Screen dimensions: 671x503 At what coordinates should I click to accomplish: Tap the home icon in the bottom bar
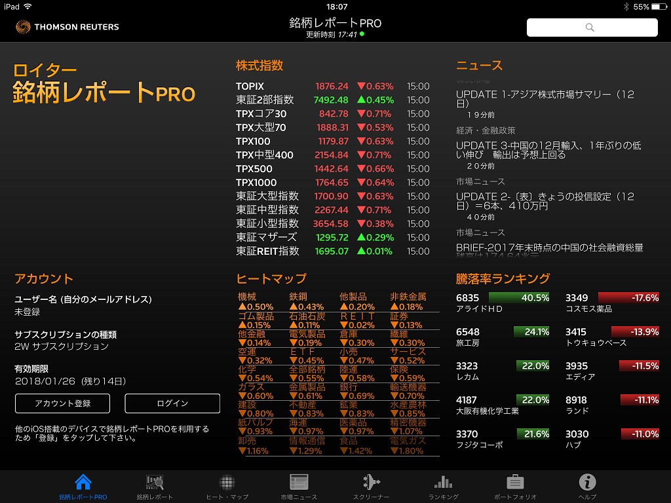coord(83,483)
